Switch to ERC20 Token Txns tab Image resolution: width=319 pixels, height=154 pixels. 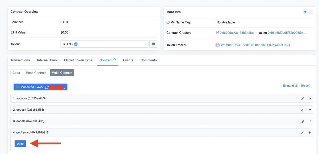[x=78, y=60]
